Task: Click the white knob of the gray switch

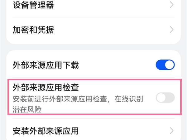Action: [161, 98]
